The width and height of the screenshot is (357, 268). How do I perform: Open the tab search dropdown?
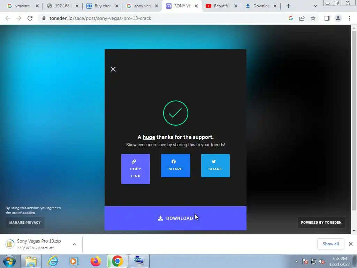point(315,6)
